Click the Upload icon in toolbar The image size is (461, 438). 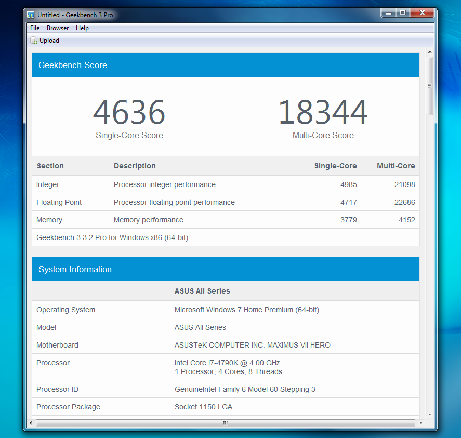tap(34, 41)
